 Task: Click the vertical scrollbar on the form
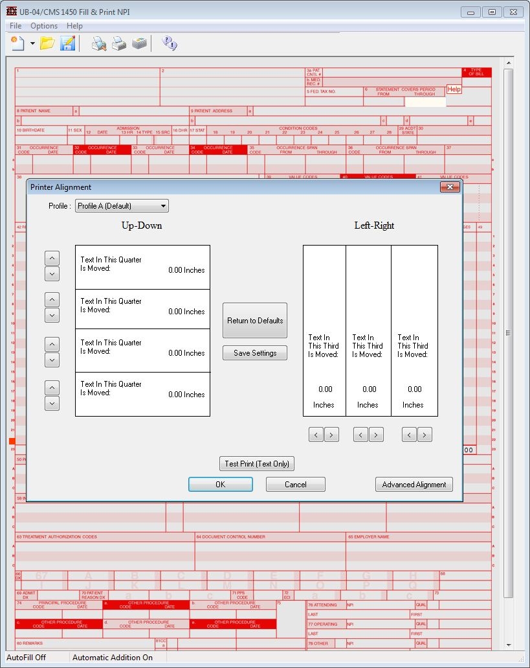coord(508,332)
